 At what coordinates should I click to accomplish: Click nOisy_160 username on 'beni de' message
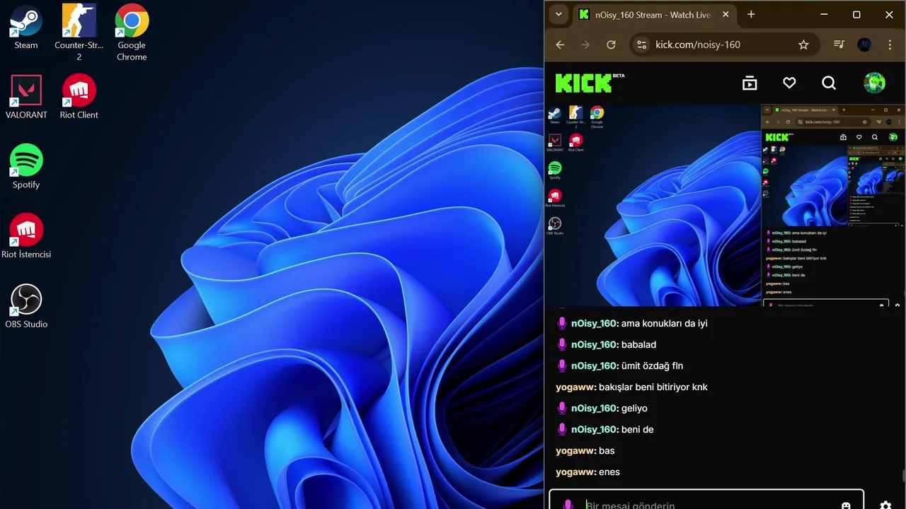(x=595, y=429)
